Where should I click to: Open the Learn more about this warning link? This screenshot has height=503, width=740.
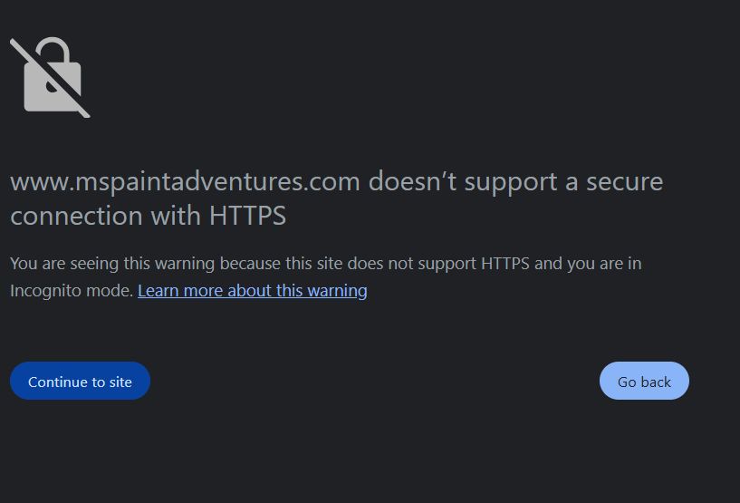252,291
